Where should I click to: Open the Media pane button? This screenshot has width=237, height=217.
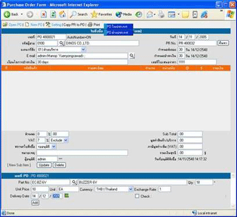(124, 15)
